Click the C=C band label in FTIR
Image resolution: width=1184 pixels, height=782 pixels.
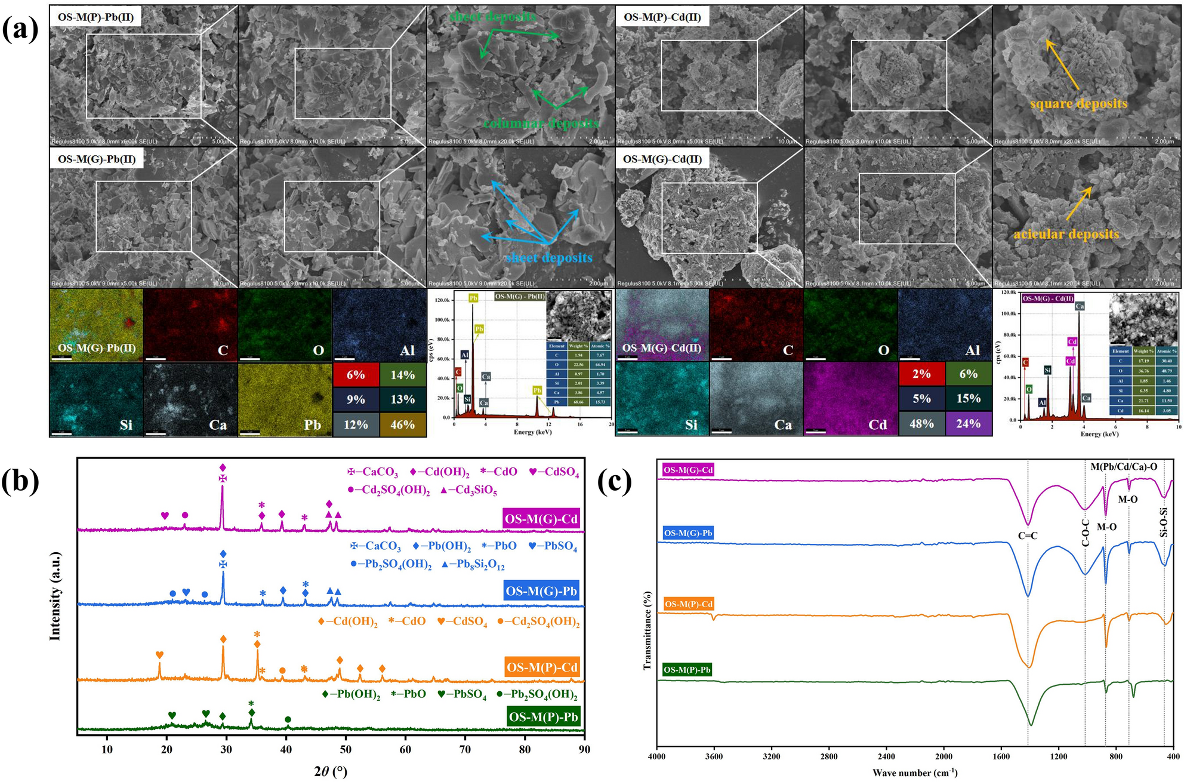coord(1027,536)
